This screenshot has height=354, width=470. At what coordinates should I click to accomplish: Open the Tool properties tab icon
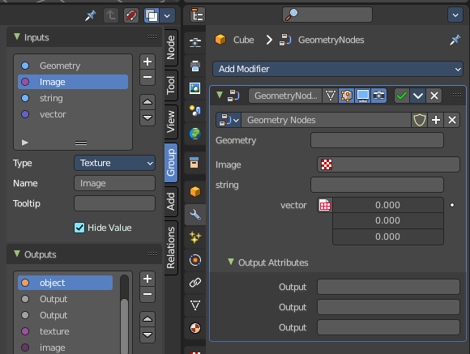(195, 42)
